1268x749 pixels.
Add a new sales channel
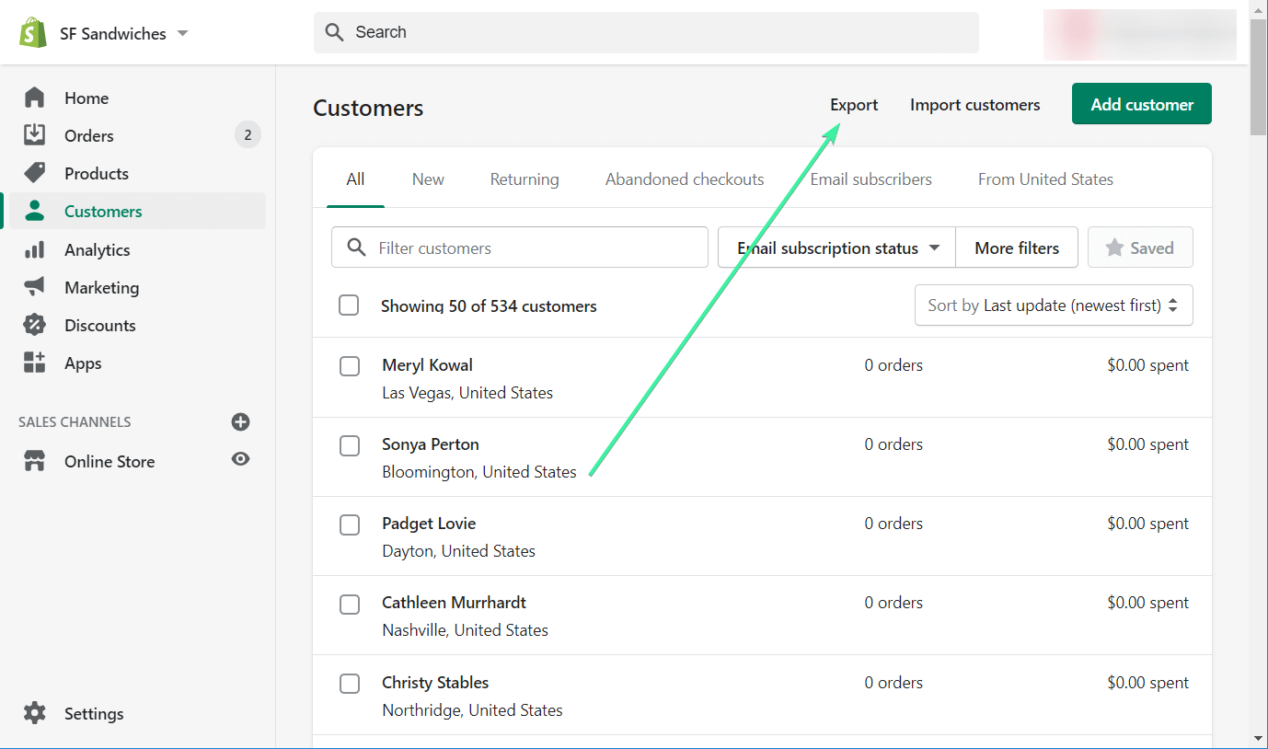tap(240, 421)
